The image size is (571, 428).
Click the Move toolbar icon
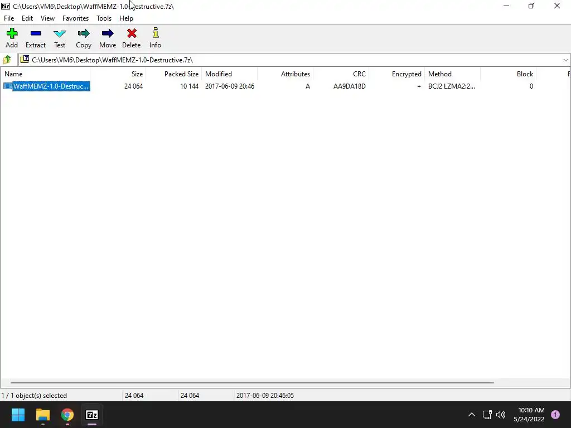(108, 33)
